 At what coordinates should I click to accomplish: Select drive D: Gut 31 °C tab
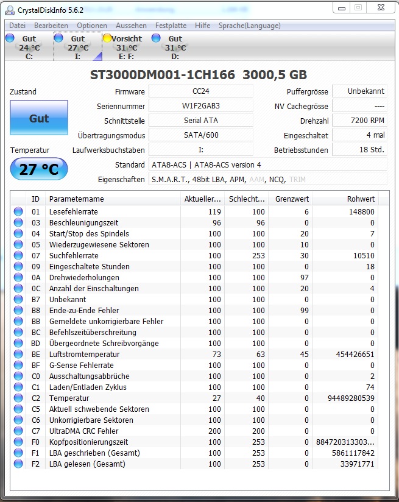[175, 47]
